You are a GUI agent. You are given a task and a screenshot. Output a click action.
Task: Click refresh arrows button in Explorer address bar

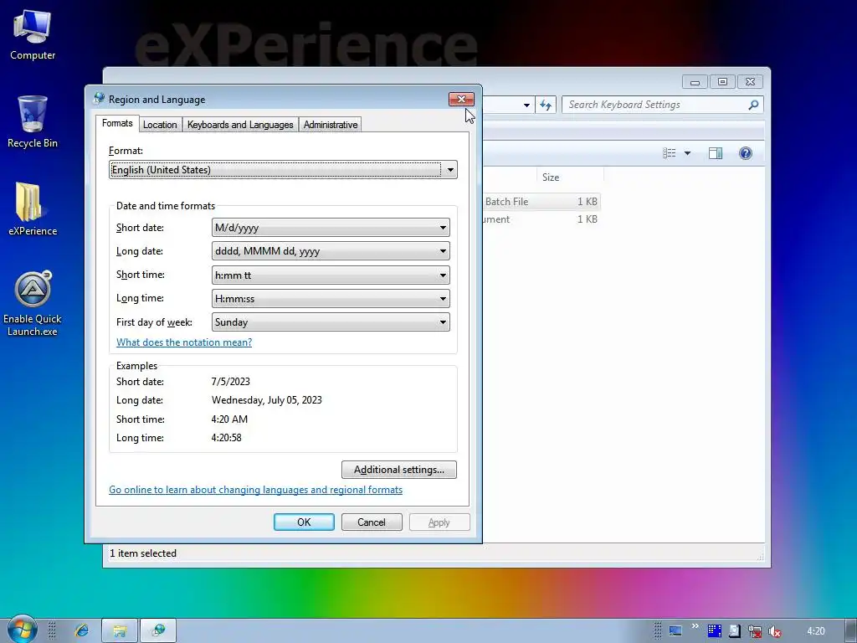click(546, 105)
